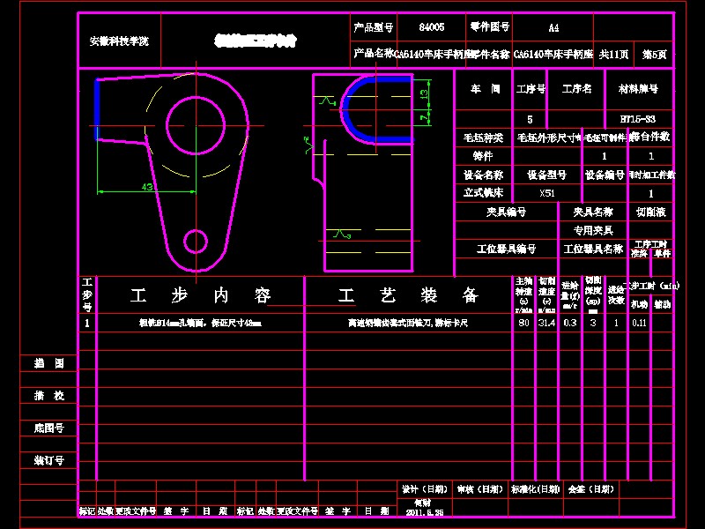Screen dimensions: 705x529
Task: Select the 工步内容 column heading
Action: tap(201, 295)
